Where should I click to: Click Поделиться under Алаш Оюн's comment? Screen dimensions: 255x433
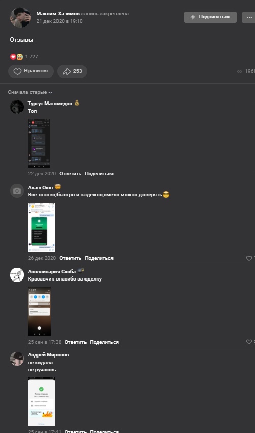[99, 258]
